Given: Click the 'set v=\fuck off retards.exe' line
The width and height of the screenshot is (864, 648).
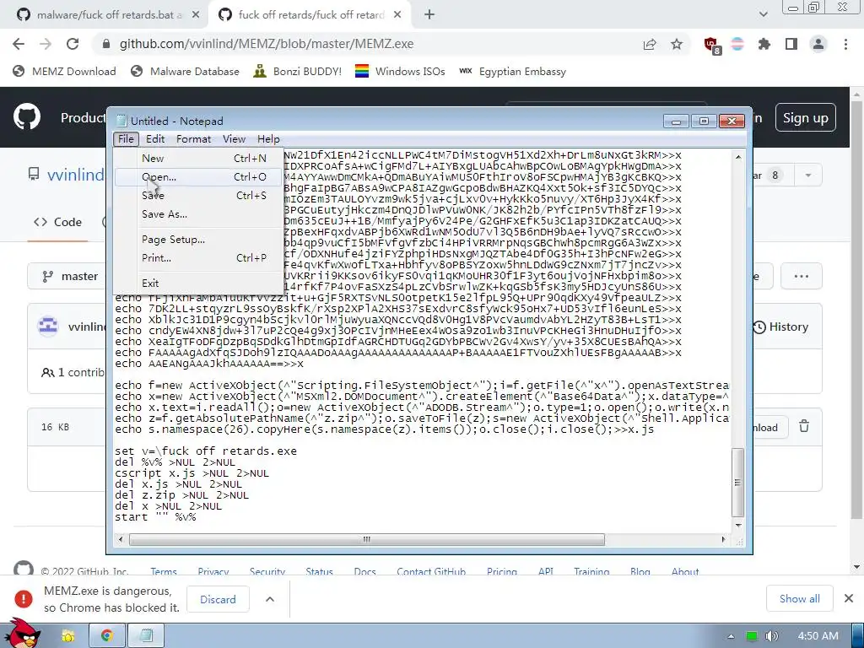Looking at the screenshot, I should (x=206, y=451).
